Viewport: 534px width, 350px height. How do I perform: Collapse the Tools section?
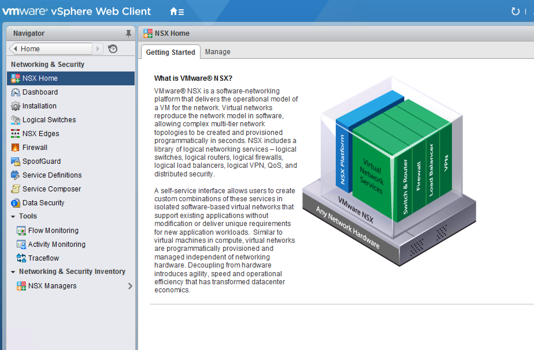click(x=13, y=217)
